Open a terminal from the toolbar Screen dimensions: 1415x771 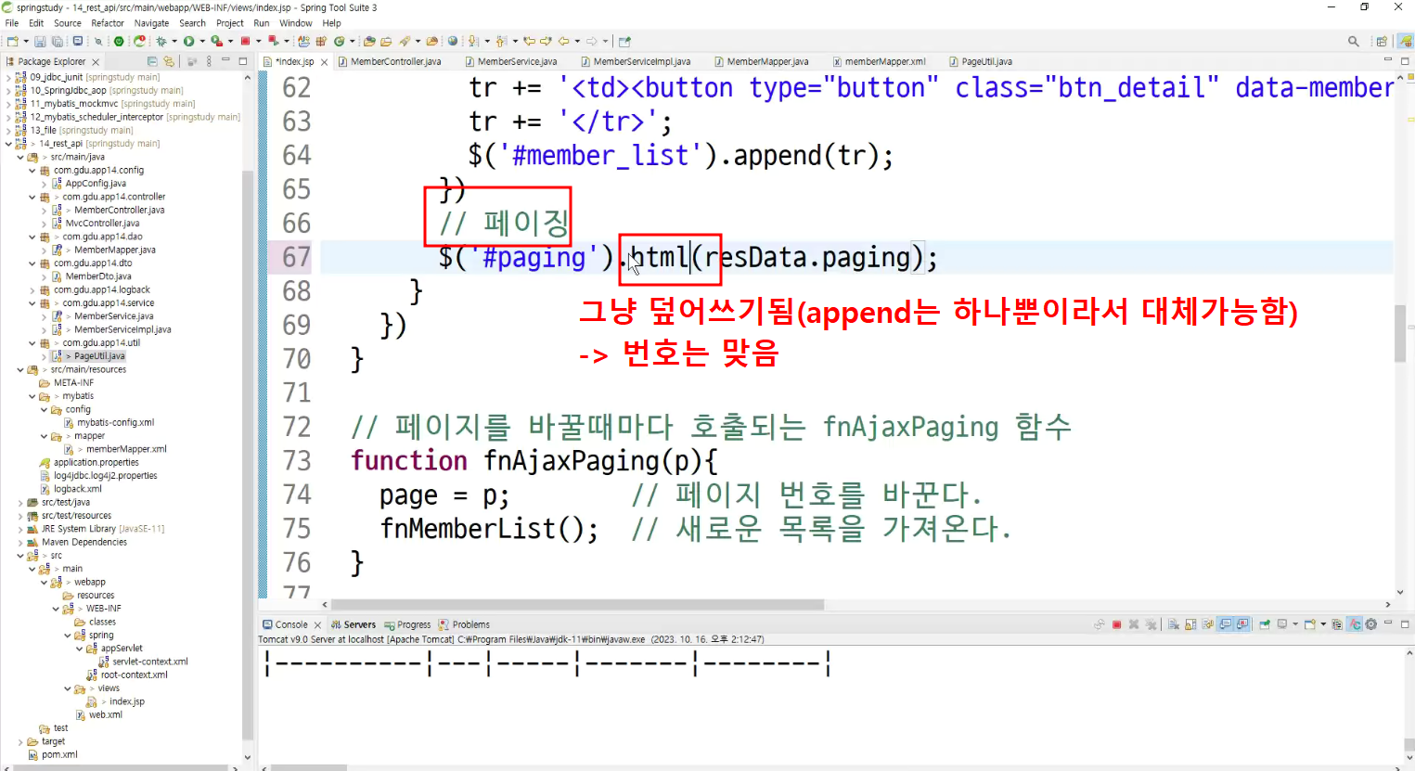[x=77, y=41]
